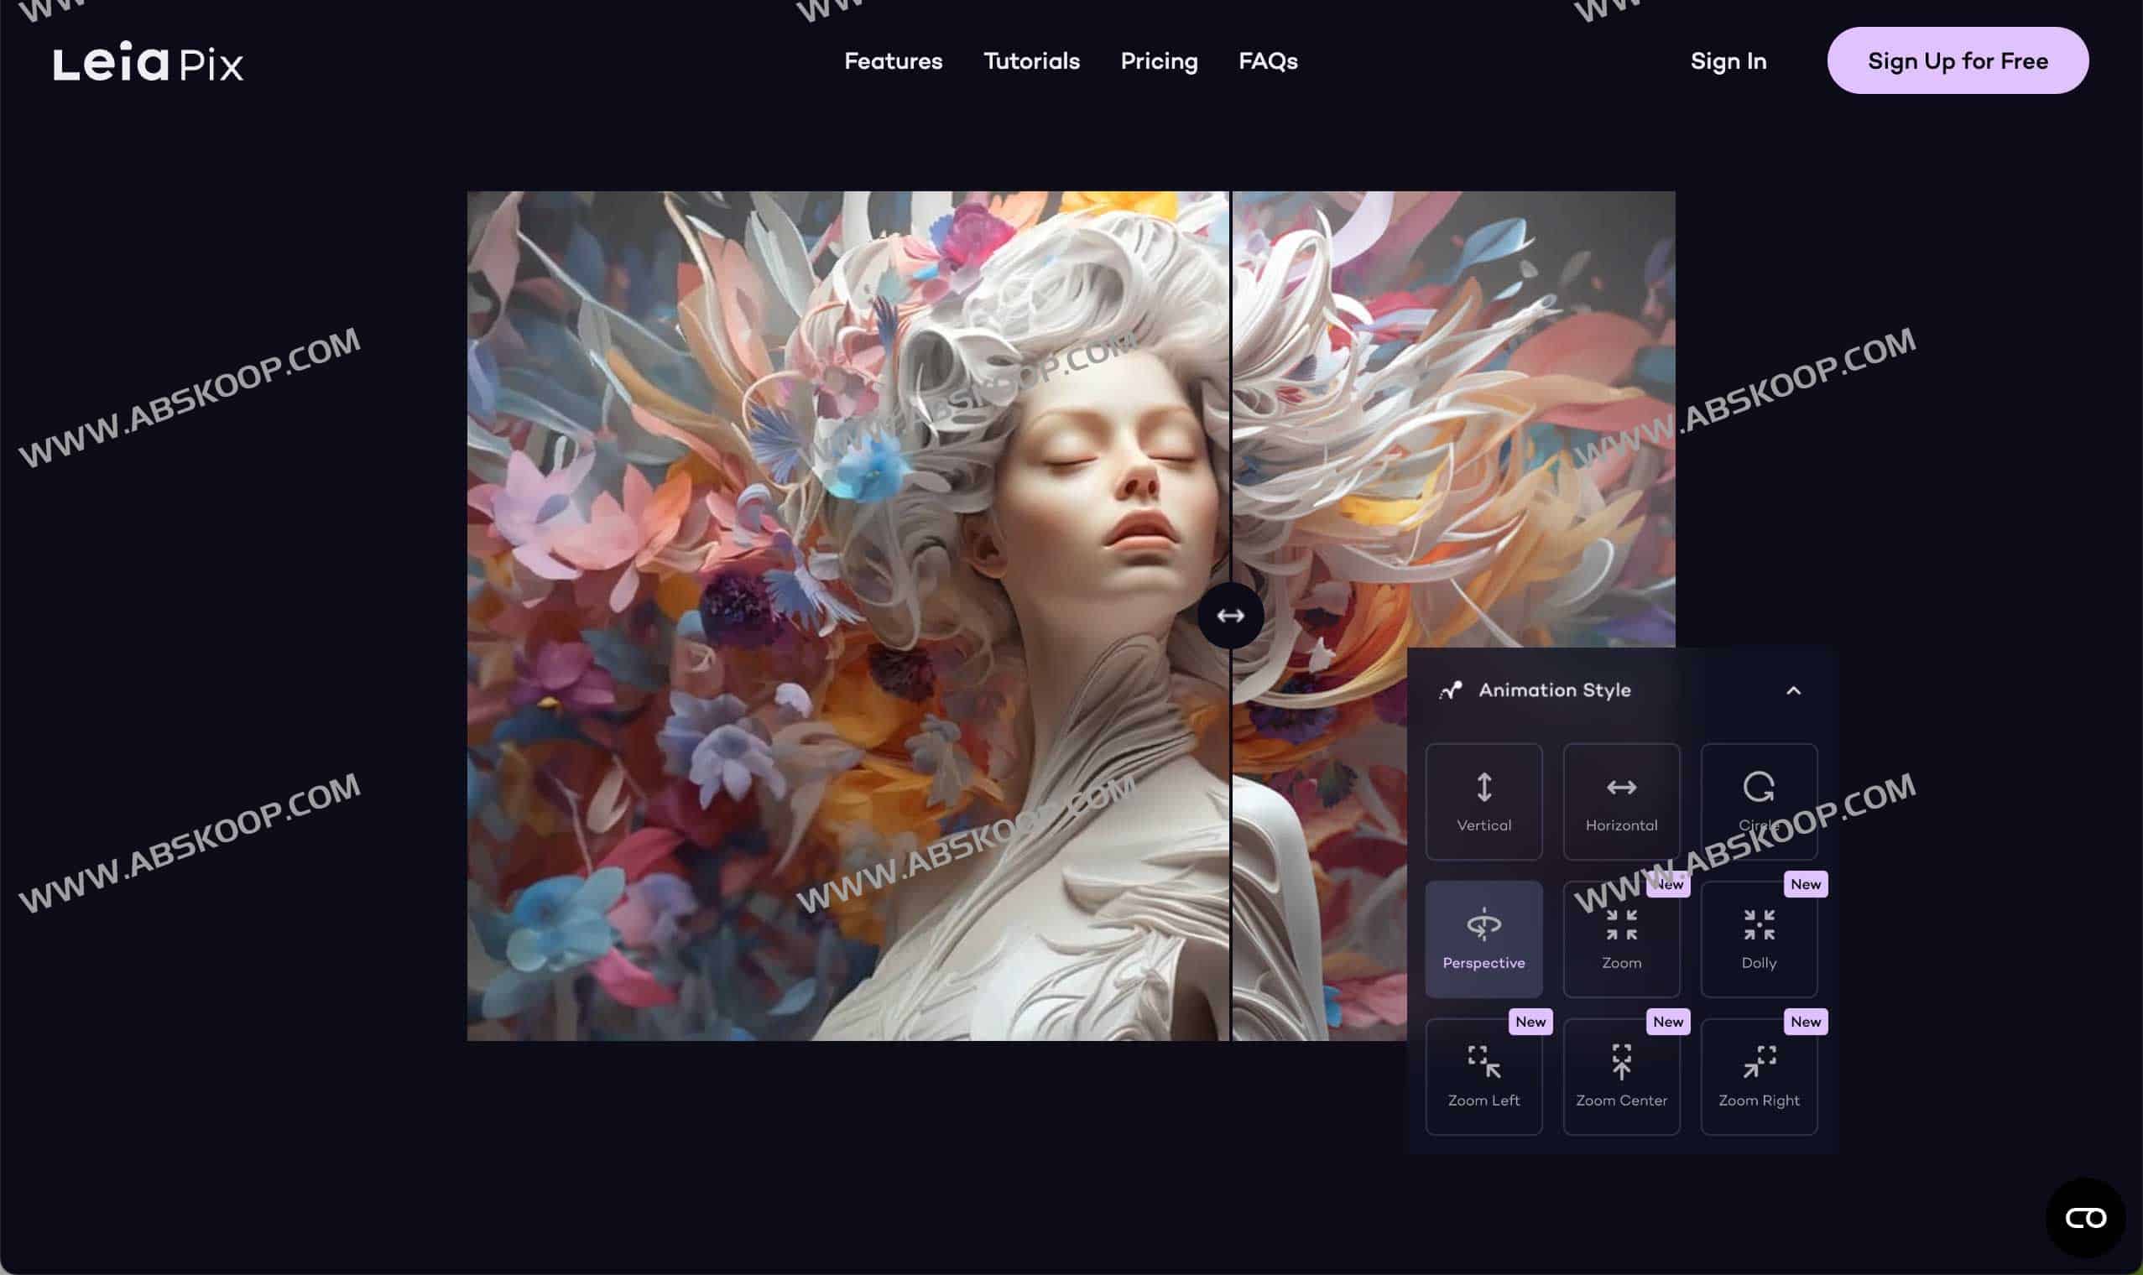Viewport: 2143px width, 1275px height.
Task: Click the Animation Style header icon
Action: point(1451,691)
